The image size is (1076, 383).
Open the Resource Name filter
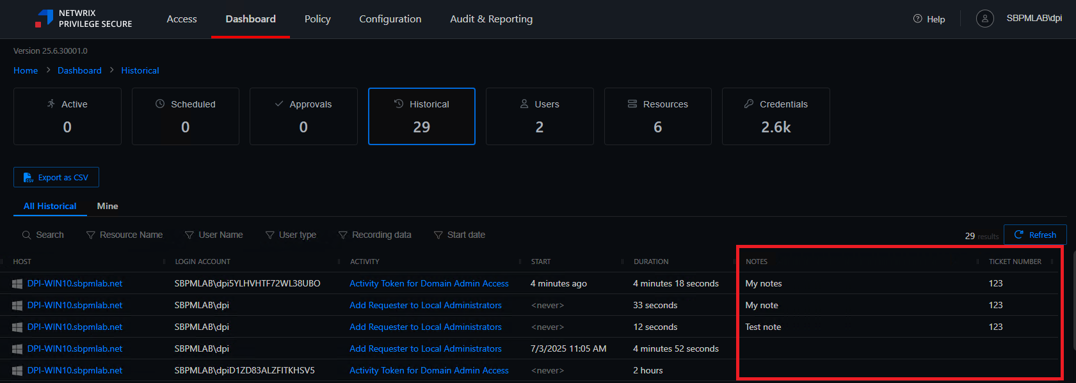[x=125, y=235]
